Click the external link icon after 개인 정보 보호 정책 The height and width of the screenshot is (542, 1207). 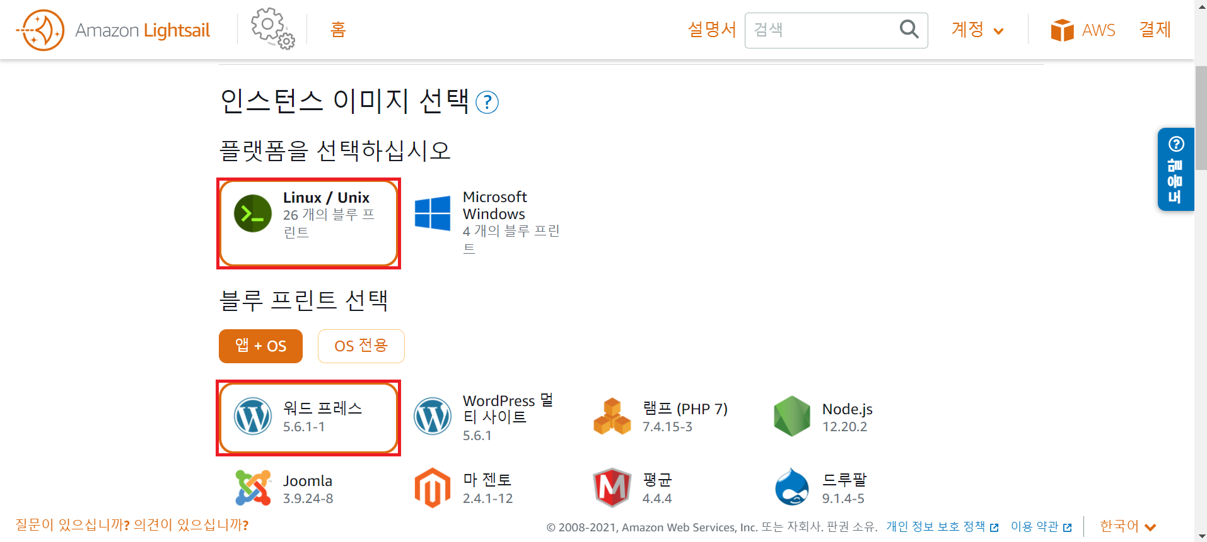pyautogui.click(x=994, y=528)
